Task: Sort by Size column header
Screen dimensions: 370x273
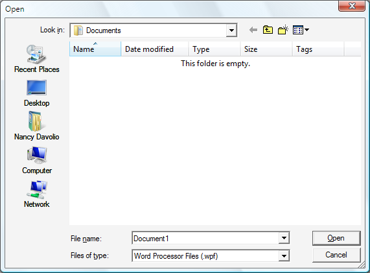Action: (x=266, y=49)
